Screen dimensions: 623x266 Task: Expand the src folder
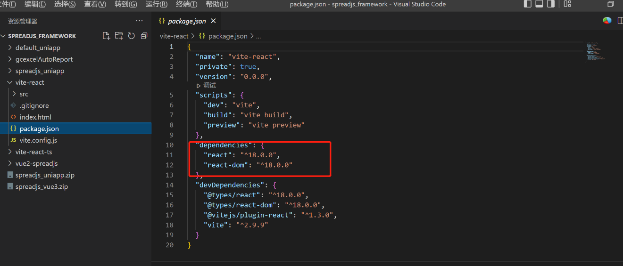tap(15, 94)
